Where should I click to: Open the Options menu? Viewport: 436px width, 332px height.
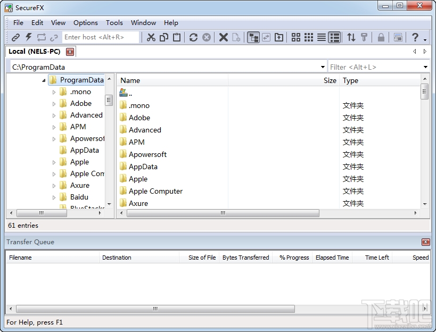coord(86,23)
